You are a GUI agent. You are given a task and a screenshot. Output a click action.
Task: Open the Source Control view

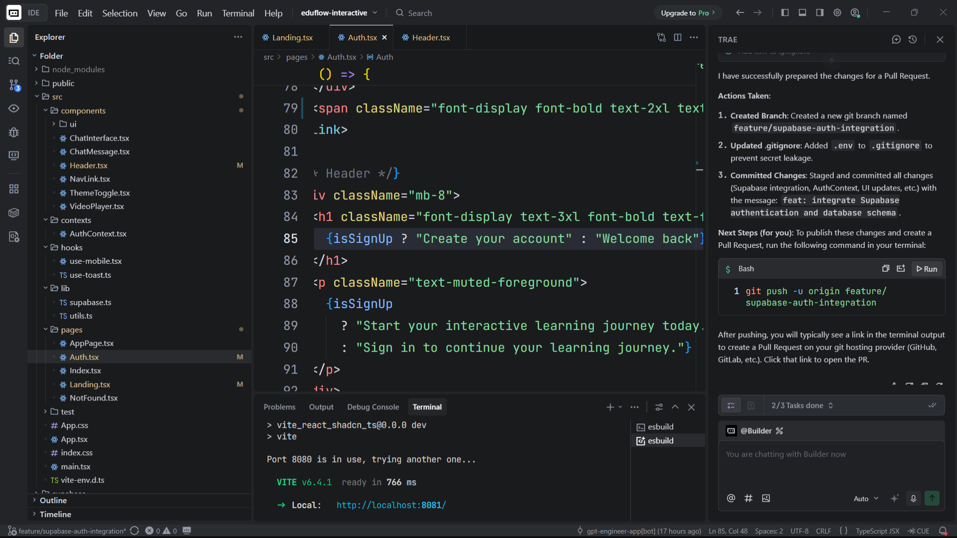tap(14, 85)
